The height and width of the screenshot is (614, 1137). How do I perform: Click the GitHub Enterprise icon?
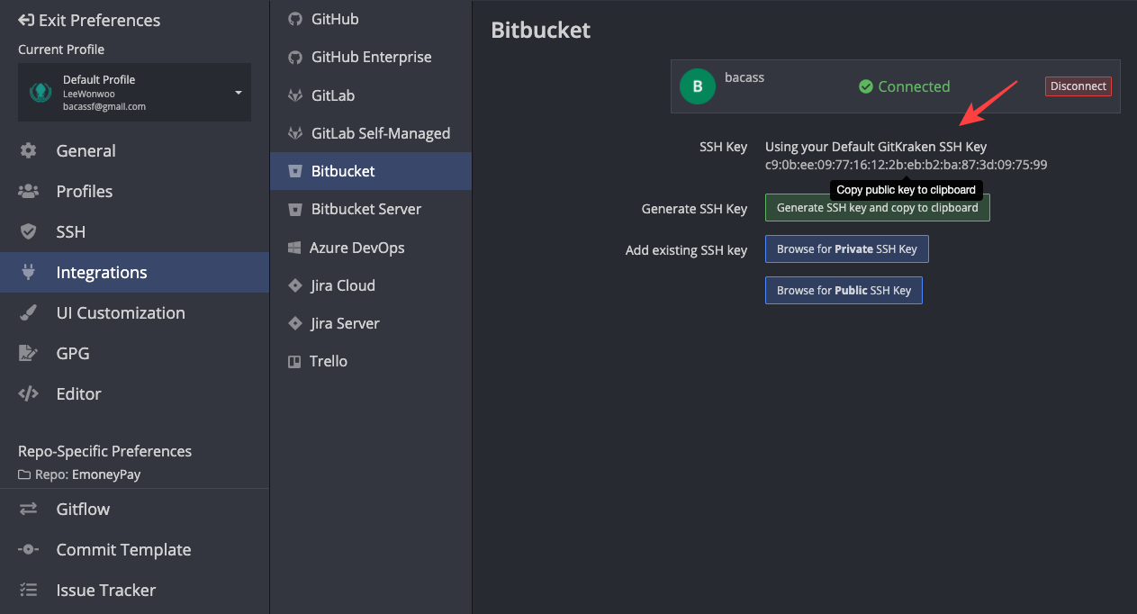tap(294, 57)
